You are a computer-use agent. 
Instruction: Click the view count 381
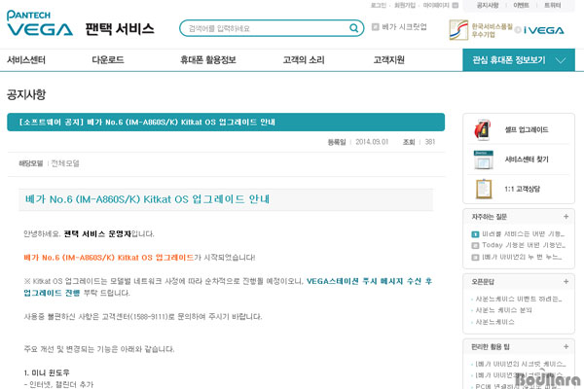[430, 142]
